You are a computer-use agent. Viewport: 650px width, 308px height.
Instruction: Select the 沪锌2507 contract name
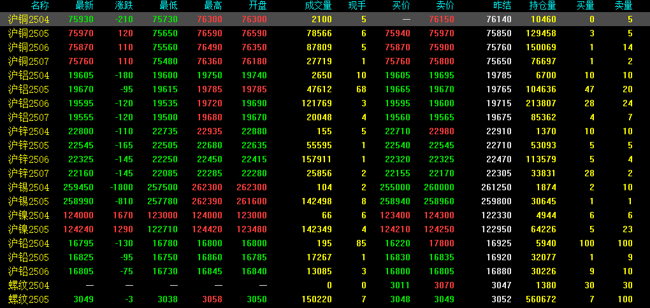tap(29, 174)
